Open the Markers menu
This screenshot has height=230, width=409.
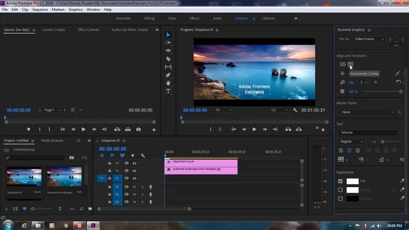[58, 10]
